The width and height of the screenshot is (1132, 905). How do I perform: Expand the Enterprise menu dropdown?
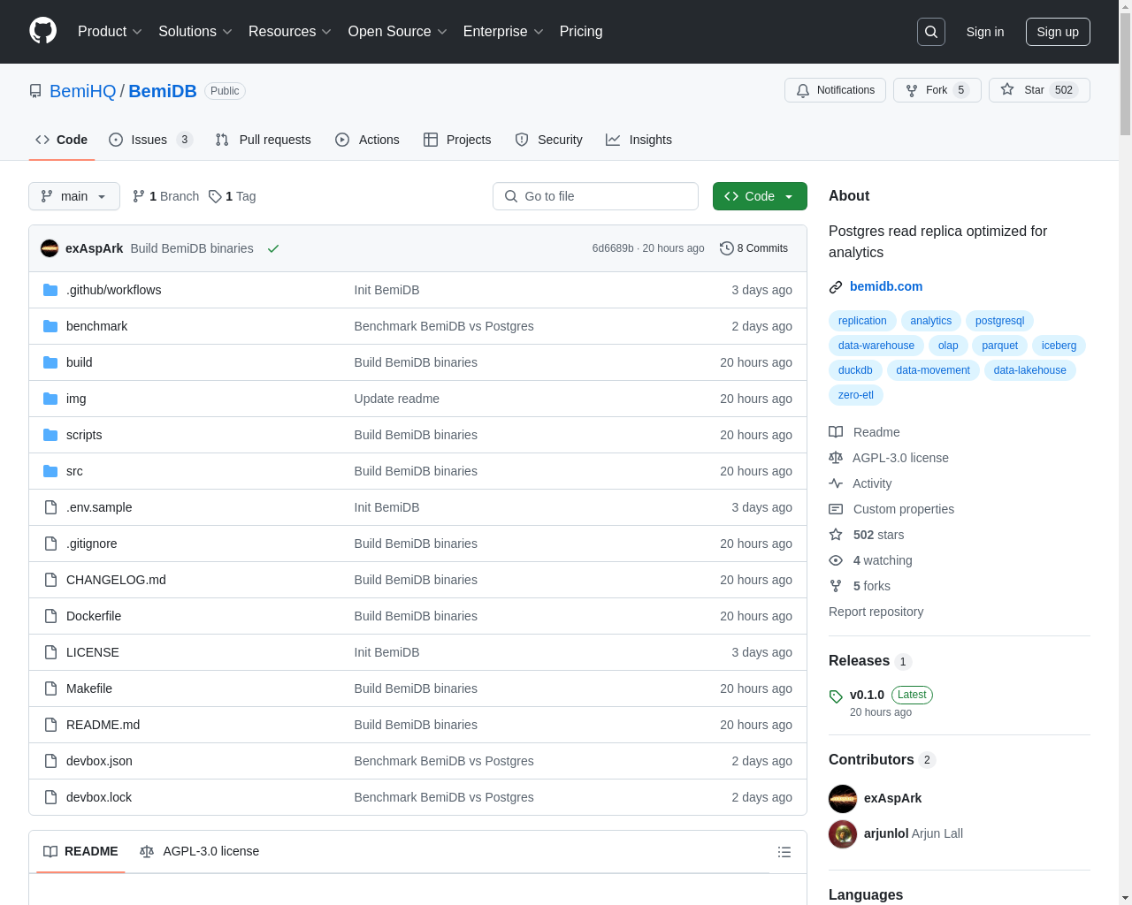click(x=503, y=32)
